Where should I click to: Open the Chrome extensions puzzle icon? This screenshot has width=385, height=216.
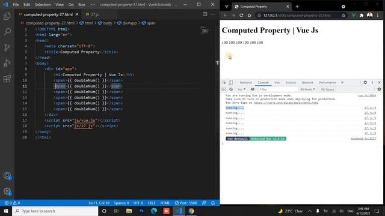pyautogui.click(x=362, y=15)
